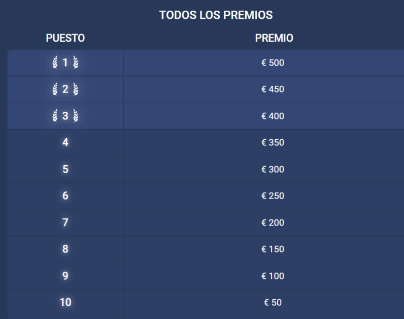This screenshot has width=404, height=319.
Task: Select the € 350 prize for rank 4
Action: point(273,143)
